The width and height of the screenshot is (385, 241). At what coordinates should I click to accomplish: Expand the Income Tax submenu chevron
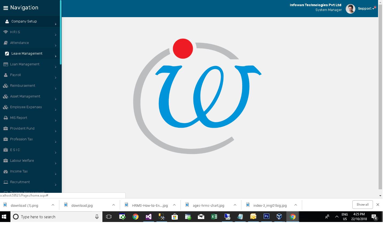[56, 174]
